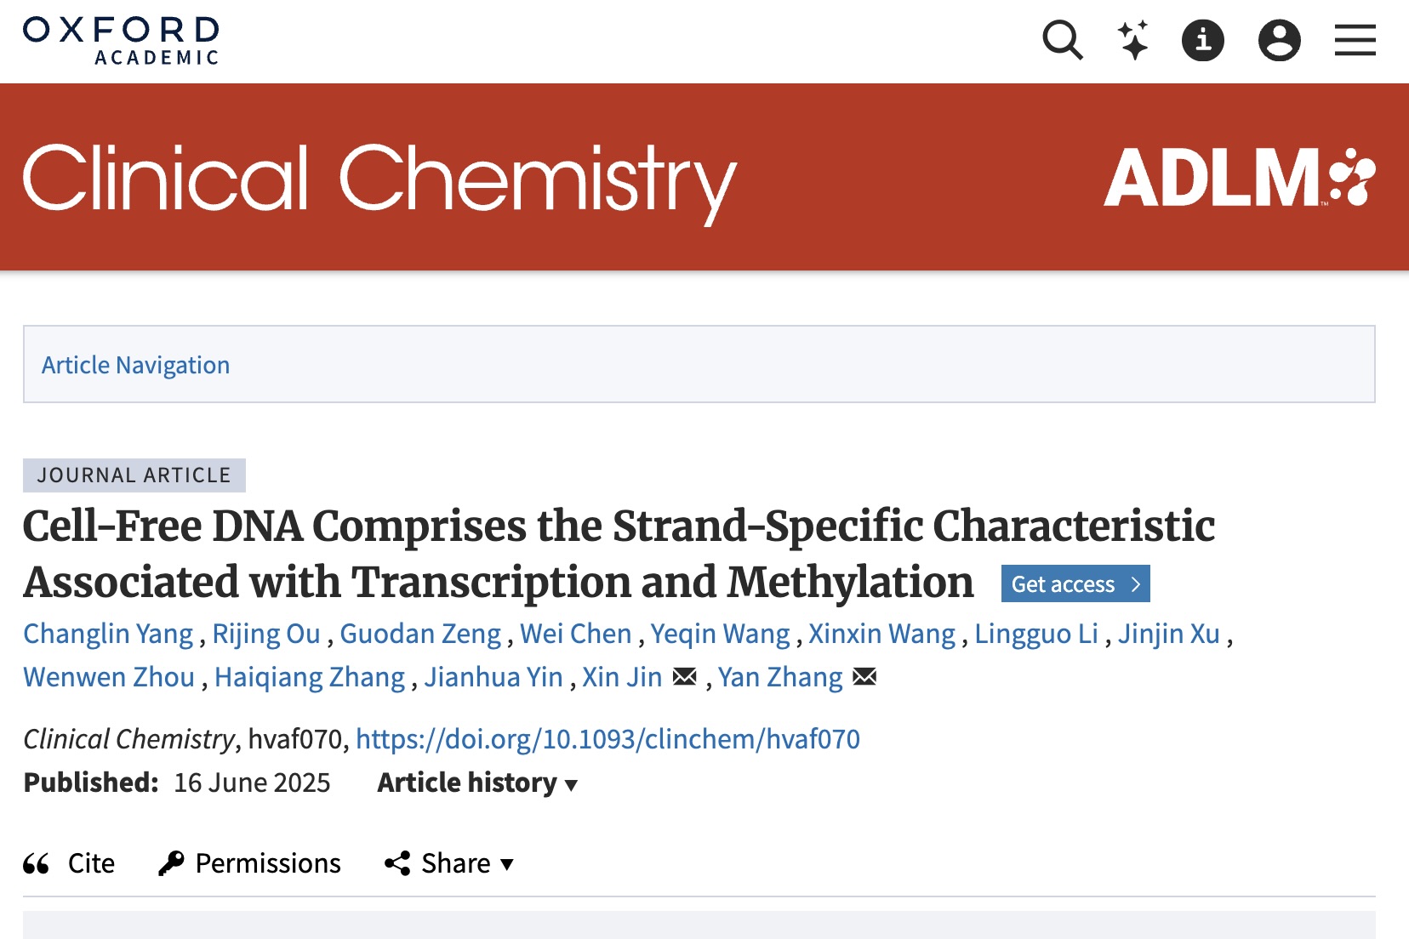1409x939 pixels.
Task: Expand the Article Navigation bar
Action: click(699, 364)
